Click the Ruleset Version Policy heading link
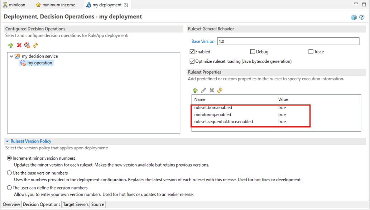 pos(31,141)
